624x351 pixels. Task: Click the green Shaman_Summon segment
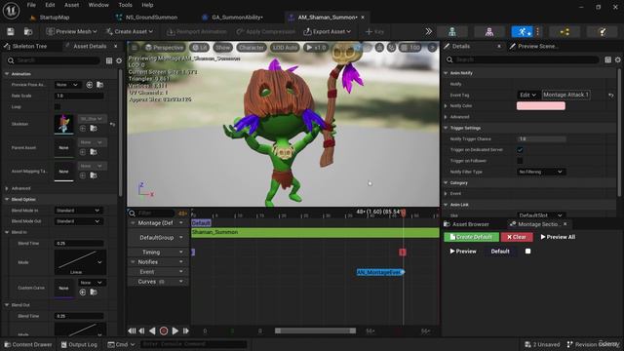point(315,232)
